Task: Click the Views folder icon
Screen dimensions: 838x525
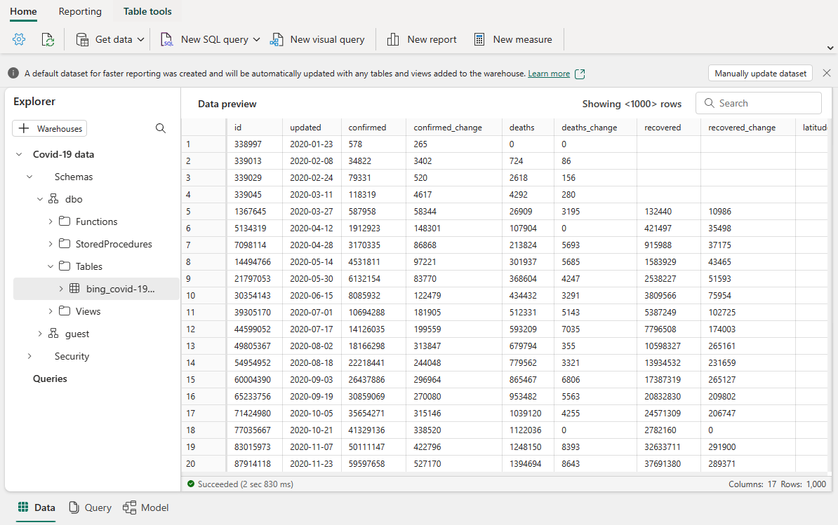Action: 65,311
